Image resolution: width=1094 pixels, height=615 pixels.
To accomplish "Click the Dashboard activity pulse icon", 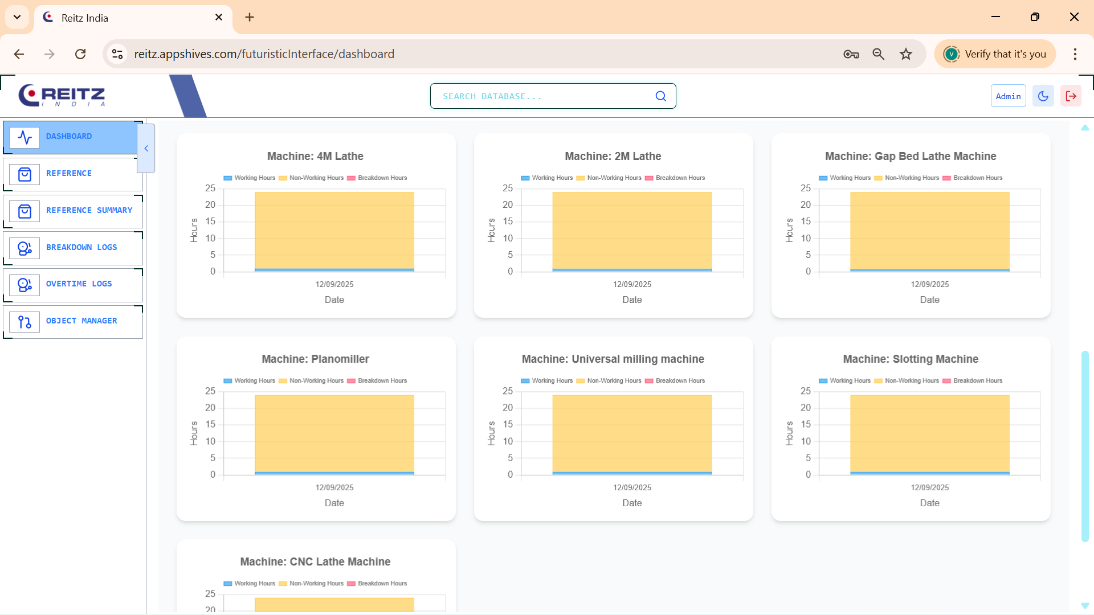I will point(25,137).
